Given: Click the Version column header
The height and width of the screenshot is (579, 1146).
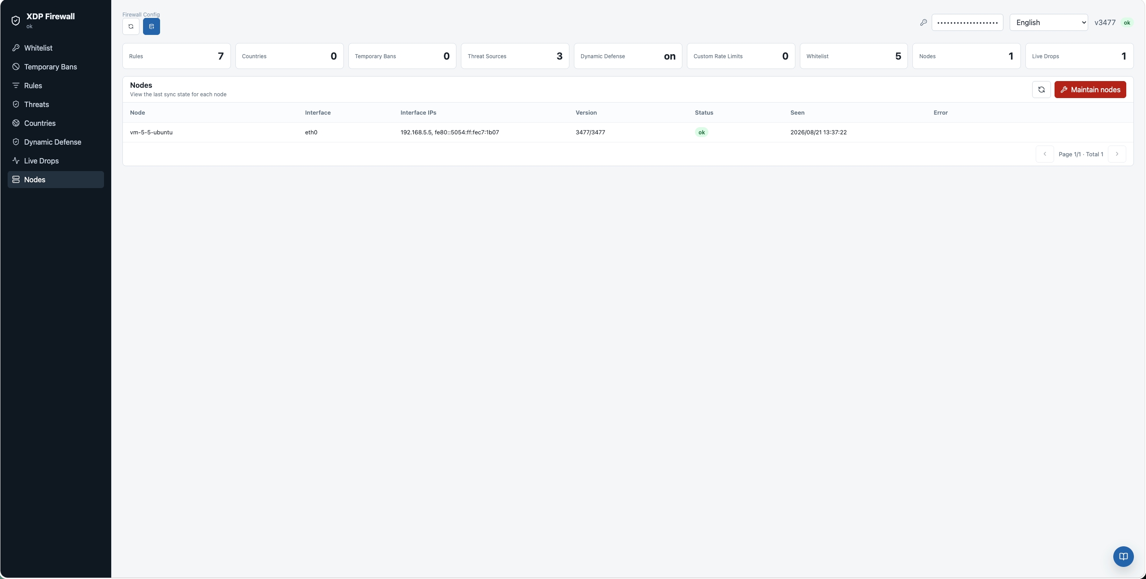Looking at the screenshot, I should 586,112.
